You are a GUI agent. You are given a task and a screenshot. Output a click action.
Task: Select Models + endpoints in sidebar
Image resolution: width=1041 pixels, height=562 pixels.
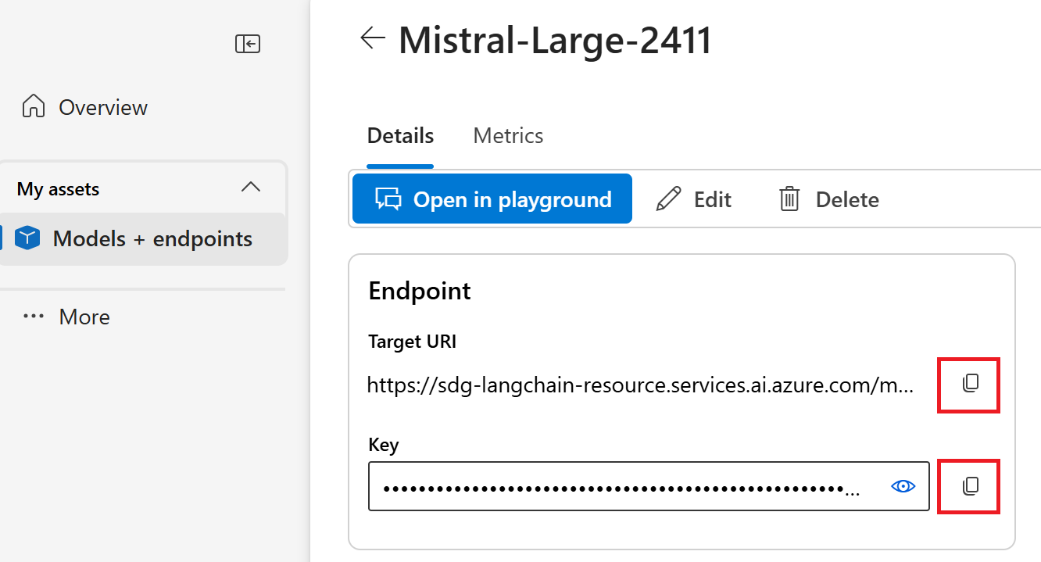point(144,239)
